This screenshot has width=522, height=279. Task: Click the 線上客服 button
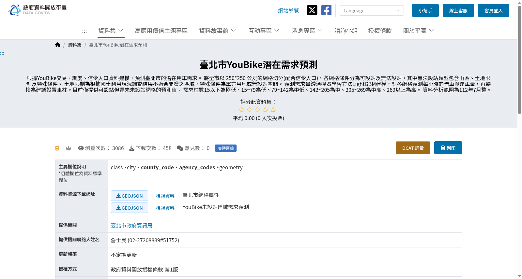click(x=458, y=10)
